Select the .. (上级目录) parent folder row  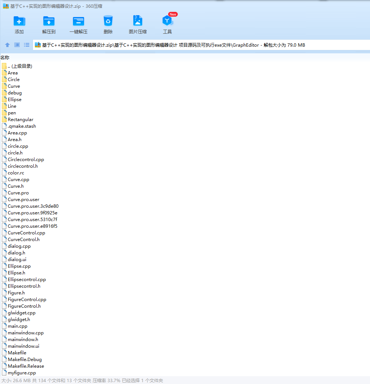coord(17,66)
